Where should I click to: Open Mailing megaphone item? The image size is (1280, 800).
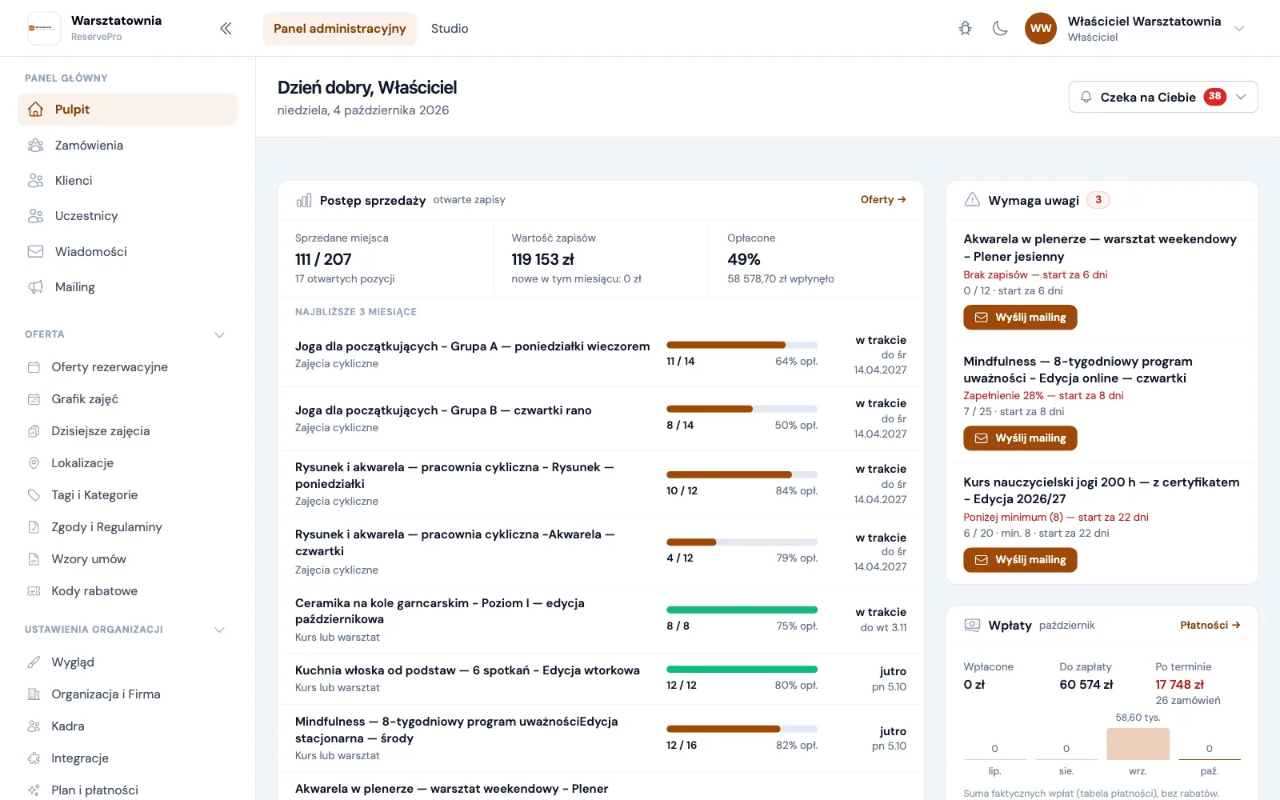coord(127,287)
